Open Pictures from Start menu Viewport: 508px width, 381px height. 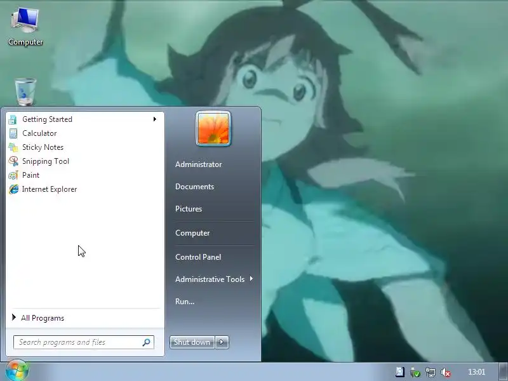click(189, 209)
